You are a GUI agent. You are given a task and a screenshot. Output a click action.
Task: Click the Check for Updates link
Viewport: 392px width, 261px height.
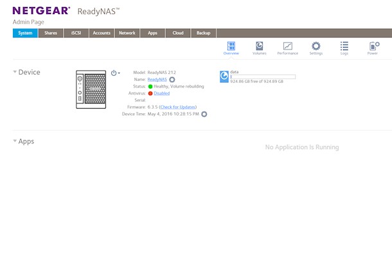coord(178,107)
